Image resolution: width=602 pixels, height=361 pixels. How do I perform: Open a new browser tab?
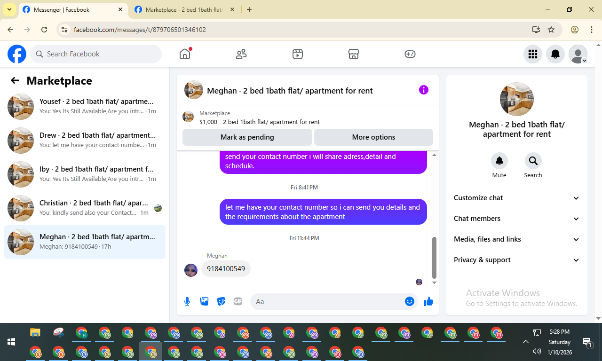point(249,9)
